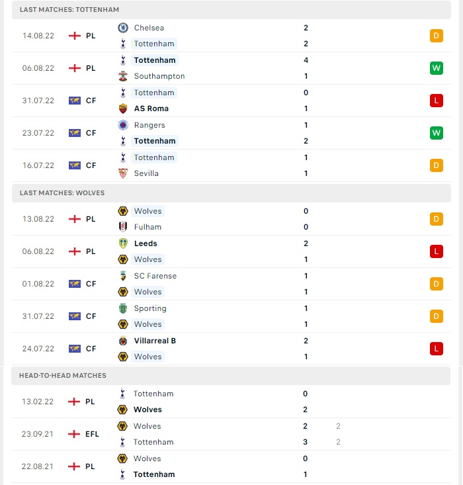Open the 23.09.21 EFL match between Wolves and Tottenham
This screenshot has height=485, width=463.
coord(231,434)
